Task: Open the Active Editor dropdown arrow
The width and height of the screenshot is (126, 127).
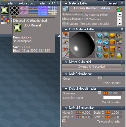Action: [x=120, y=15]
